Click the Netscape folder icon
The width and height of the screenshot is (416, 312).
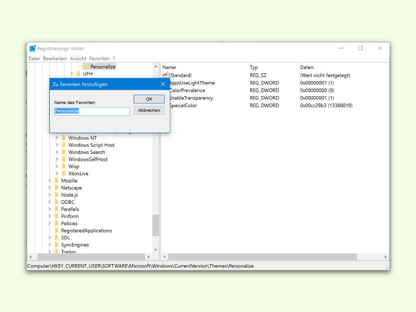pyautogui.click(x=56, y=188)
